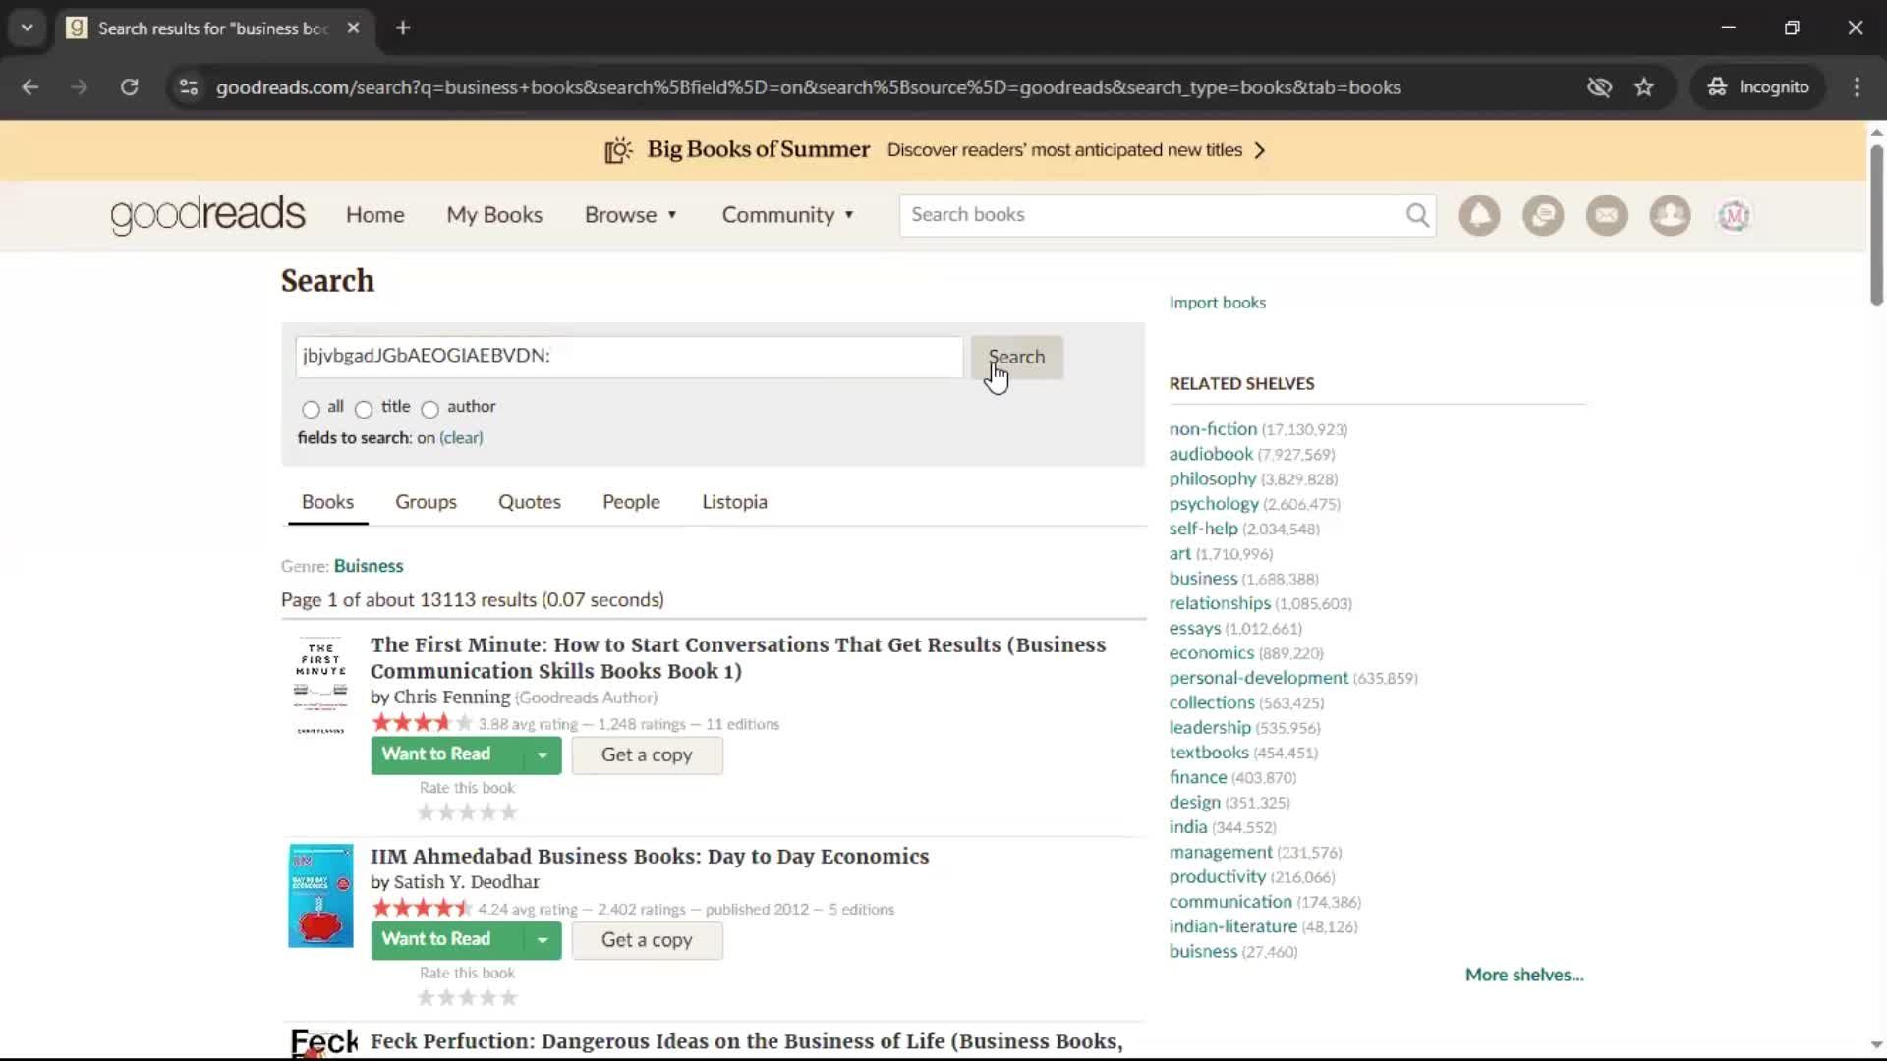This screenshot has width=1887, height=1061.
Task: Click the Incognito indicator
Action: pos(1758,87)
